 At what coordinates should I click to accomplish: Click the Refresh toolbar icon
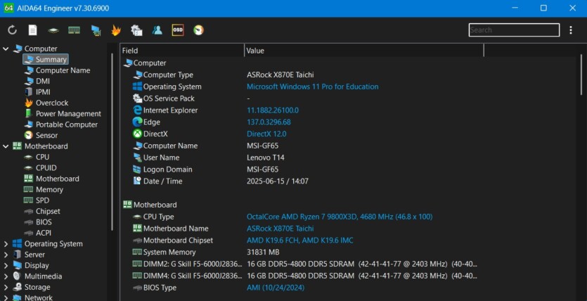pos(12,30)
